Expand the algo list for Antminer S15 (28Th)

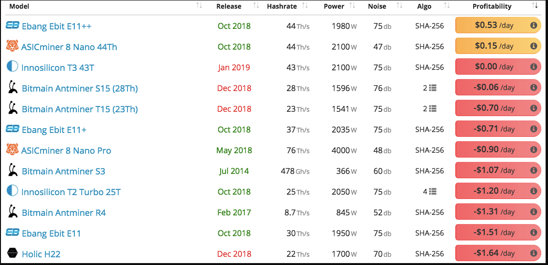430,88
